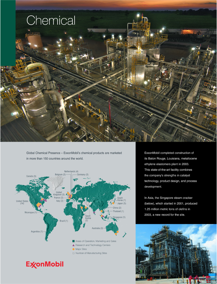217x284 pixels.
Task: Click the orange marker near Thailand
Action: point(101,211)
